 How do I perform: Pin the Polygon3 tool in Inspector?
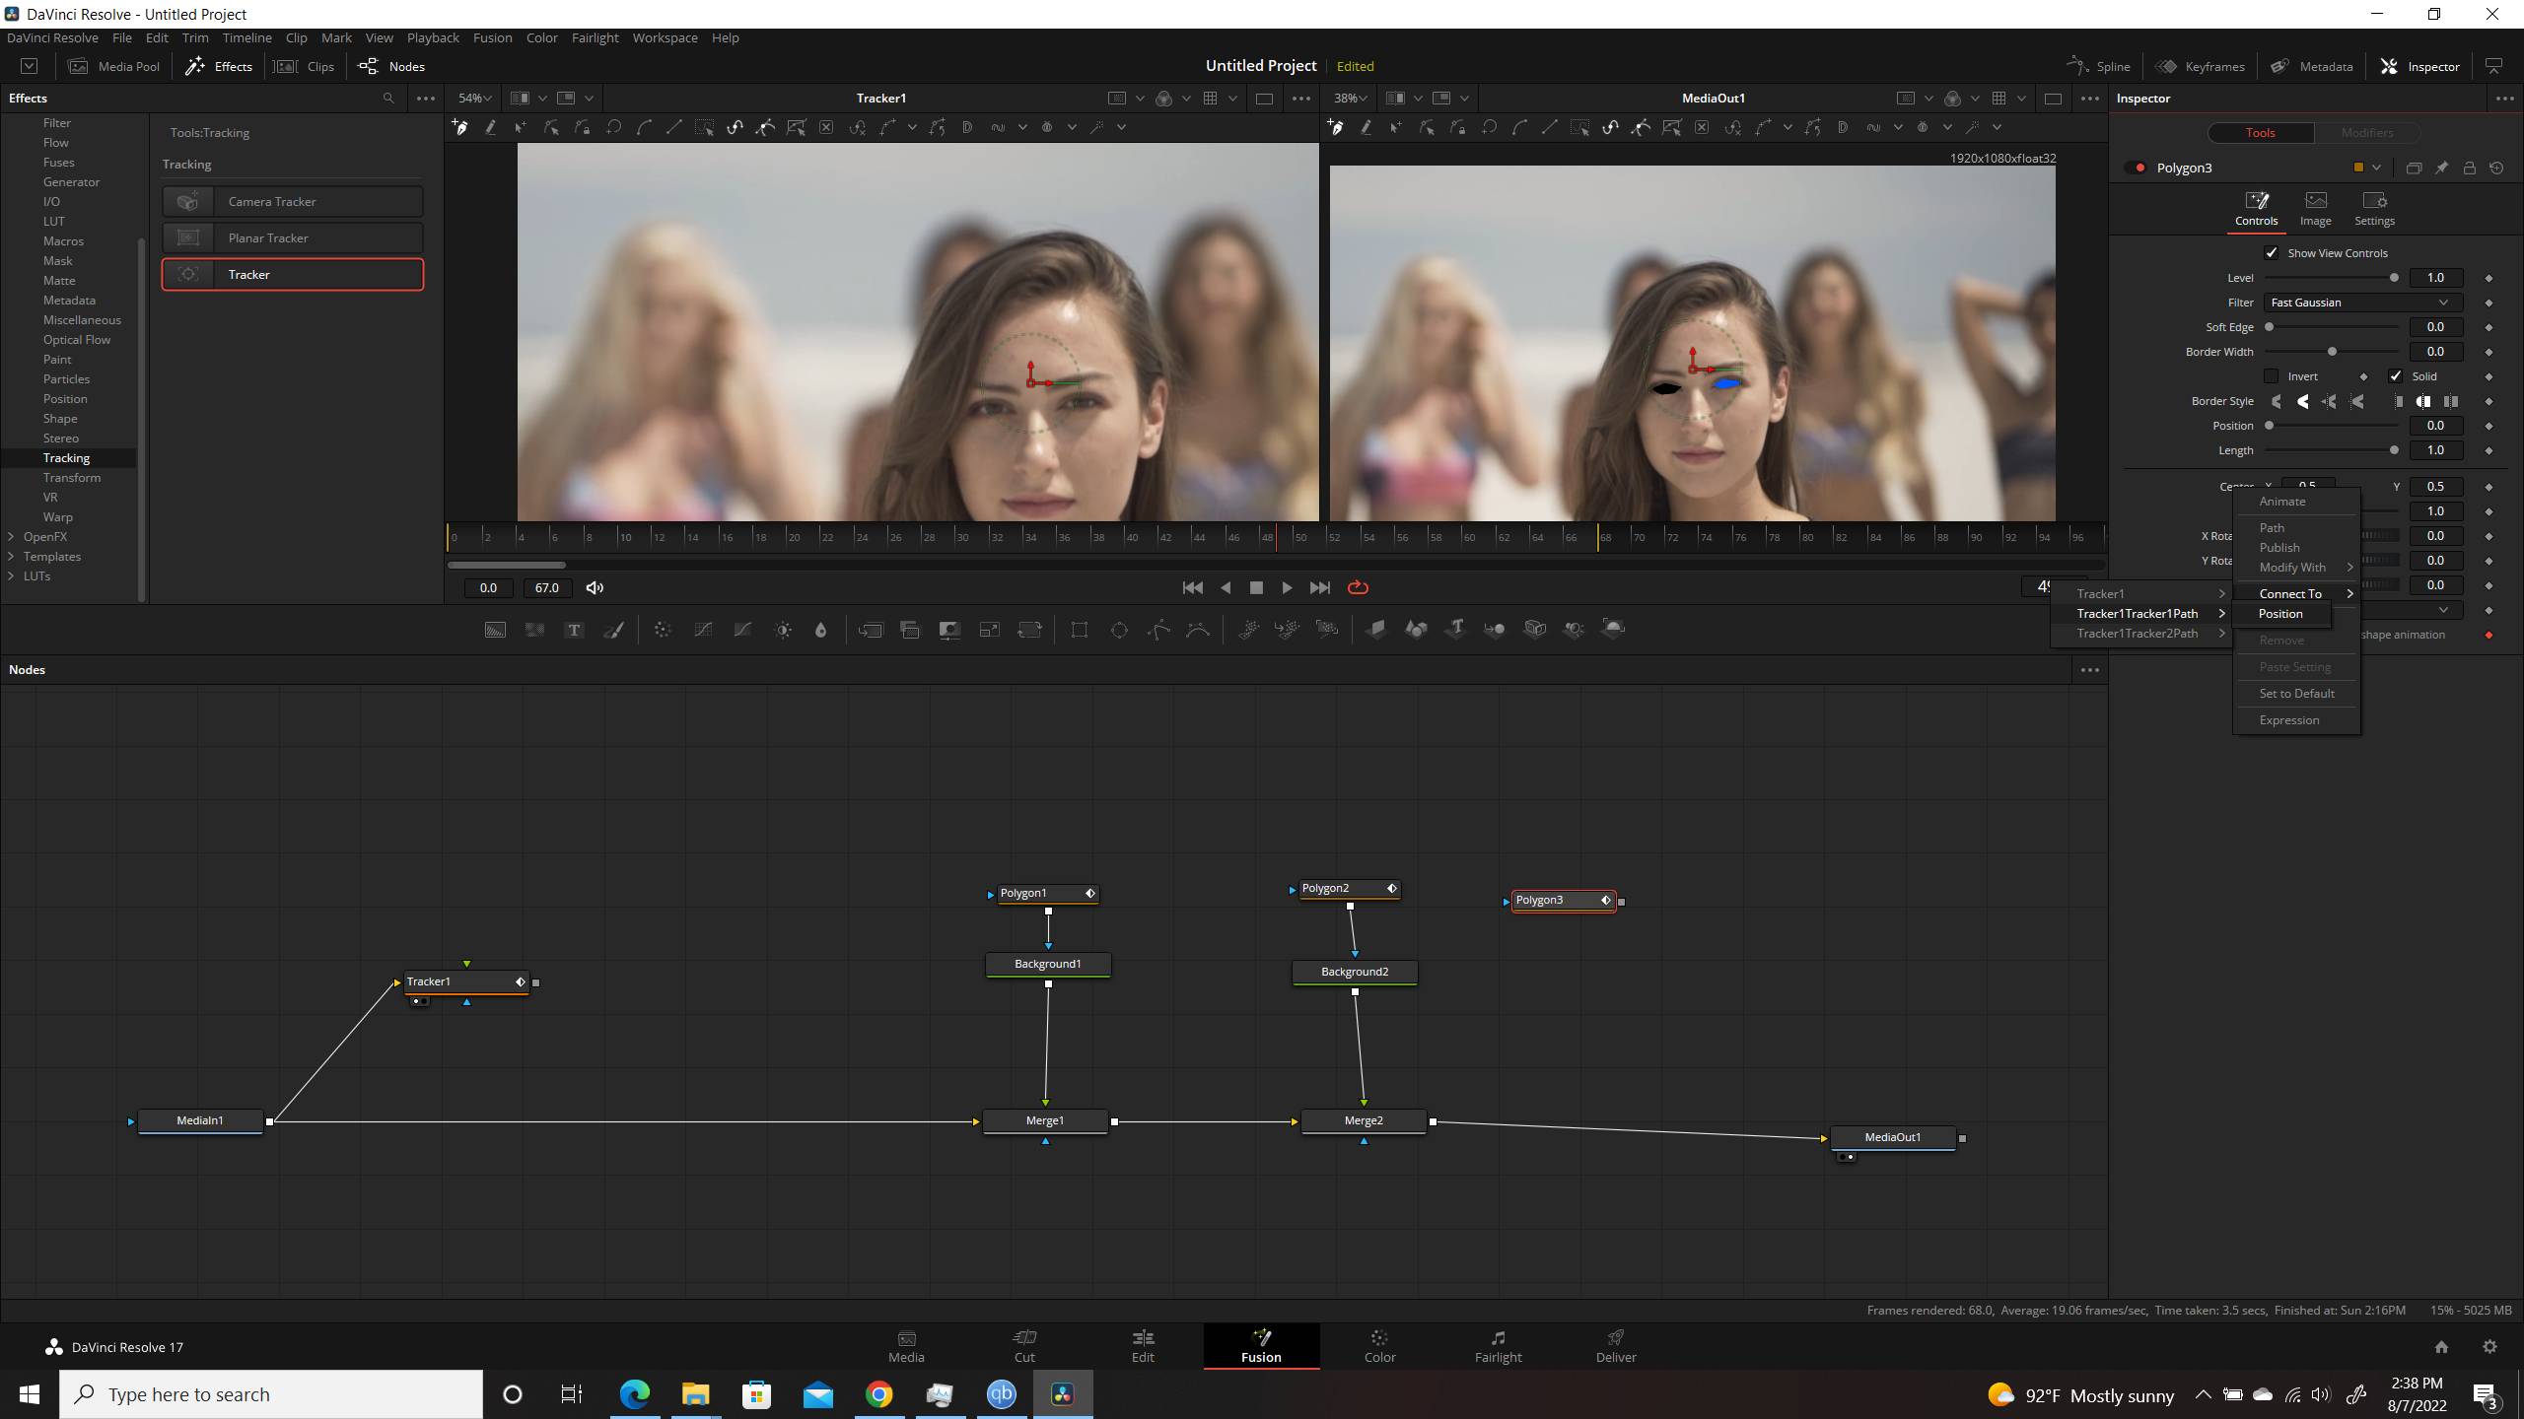(2441, 168)
